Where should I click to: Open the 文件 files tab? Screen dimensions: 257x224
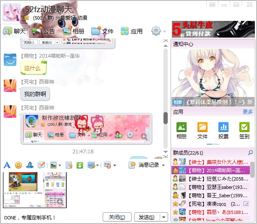102,31
